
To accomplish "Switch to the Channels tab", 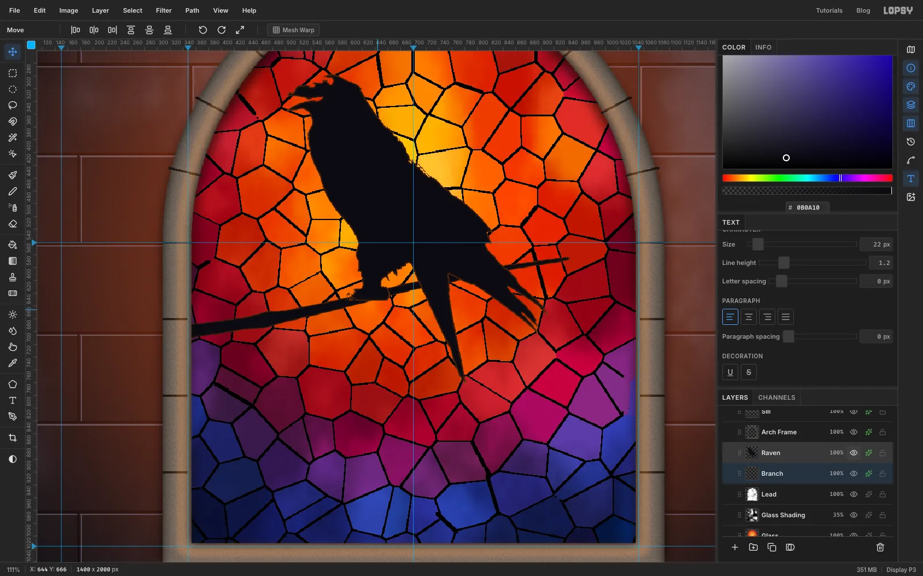I will click(x=776, y=397).
